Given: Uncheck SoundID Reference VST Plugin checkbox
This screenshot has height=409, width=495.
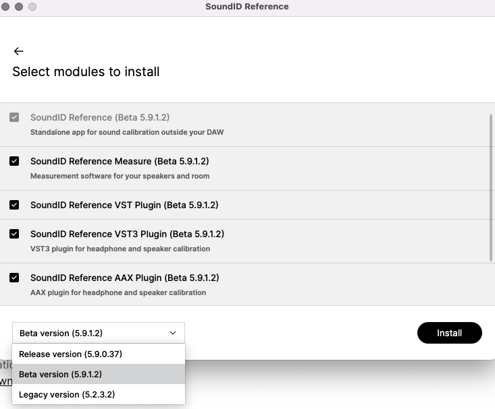Looking at the screenshot, I should [14, 205].
